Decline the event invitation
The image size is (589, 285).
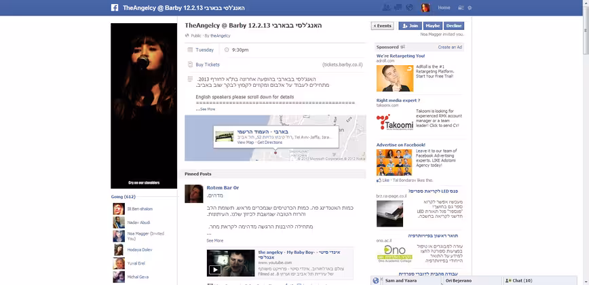pos(454,26)
